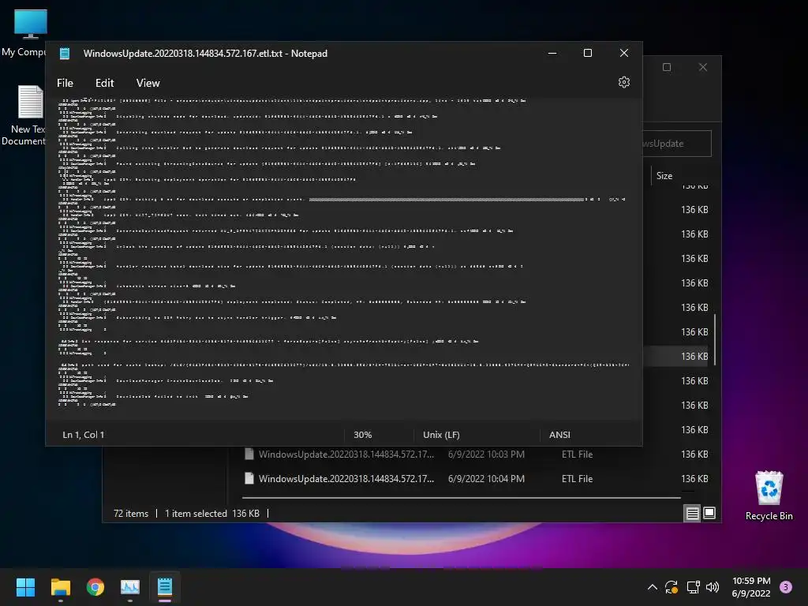The height and width of the screenshot is (606, 808).
Task: Open File Explorer from the taskbar
Action: (60, 587)
